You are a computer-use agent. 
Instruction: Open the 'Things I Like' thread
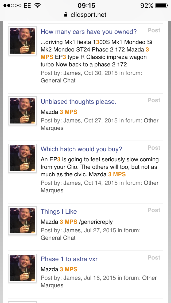click(59, 212)
